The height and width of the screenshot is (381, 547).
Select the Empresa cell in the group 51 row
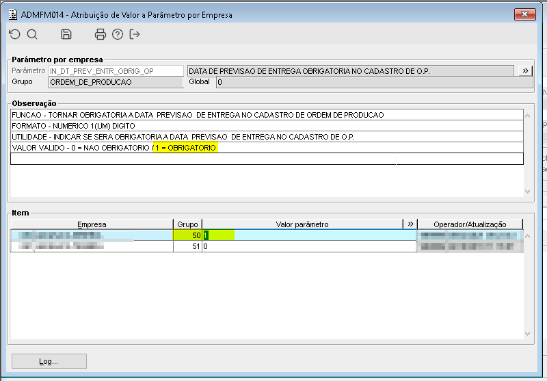click(92, 246)
